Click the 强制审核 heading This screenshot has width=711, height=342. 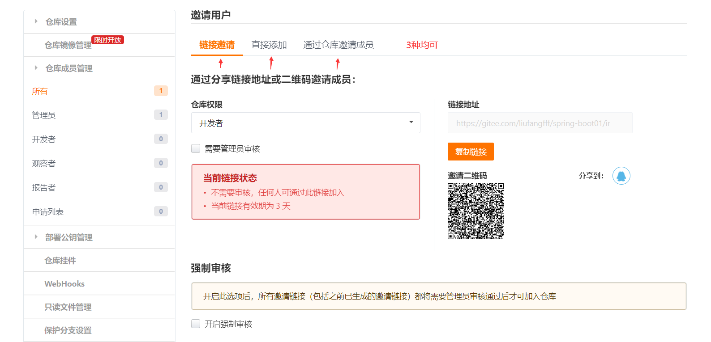click(211, 268)
